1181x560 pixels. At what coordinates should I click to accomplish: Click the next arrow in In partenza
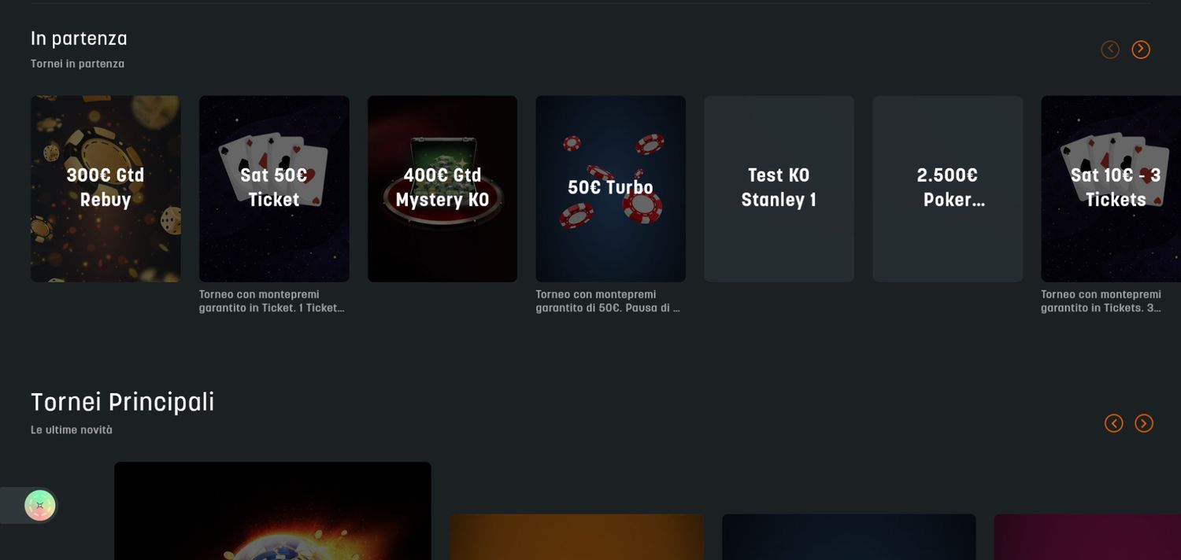[1141, 50]
